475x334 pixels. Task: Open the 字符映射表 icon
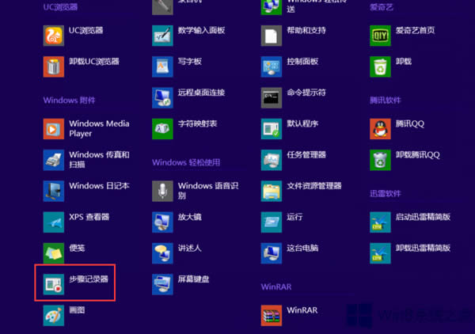click(162, 129)
